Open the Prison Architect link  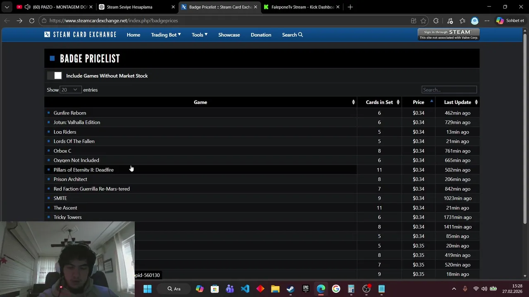point(70,179)
